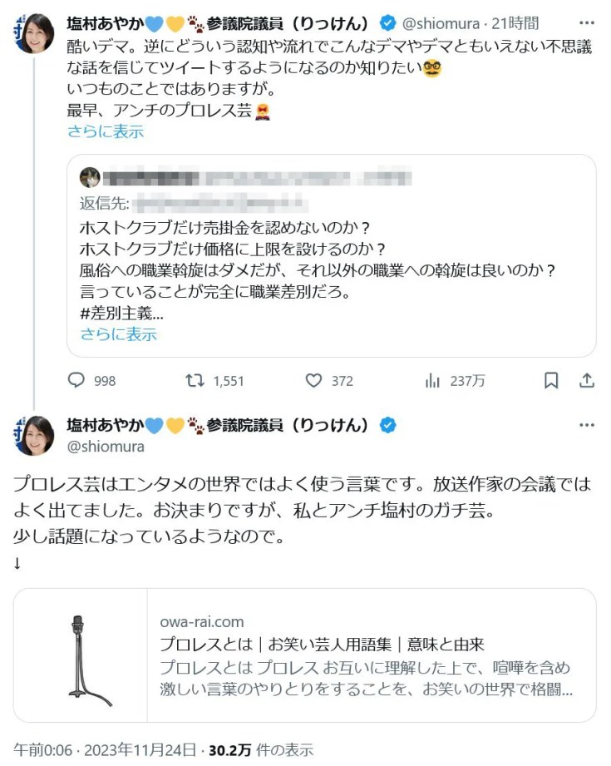Expand quoted tweet with さらに表示
The height and width of the screenshot is (766, 611).
118,334
